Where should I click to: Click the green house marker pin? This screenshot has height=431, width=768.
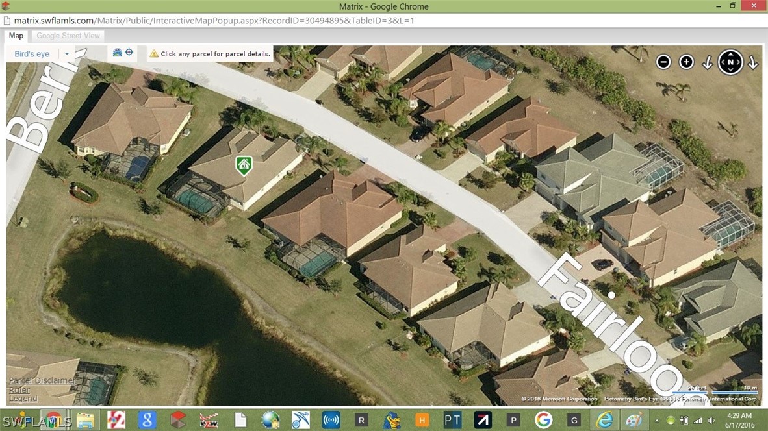tap(244, 166)
